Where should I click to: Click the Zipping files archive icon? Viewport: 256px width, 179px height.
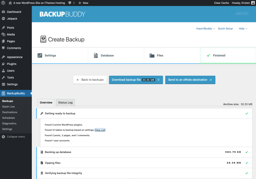point(42,163)
